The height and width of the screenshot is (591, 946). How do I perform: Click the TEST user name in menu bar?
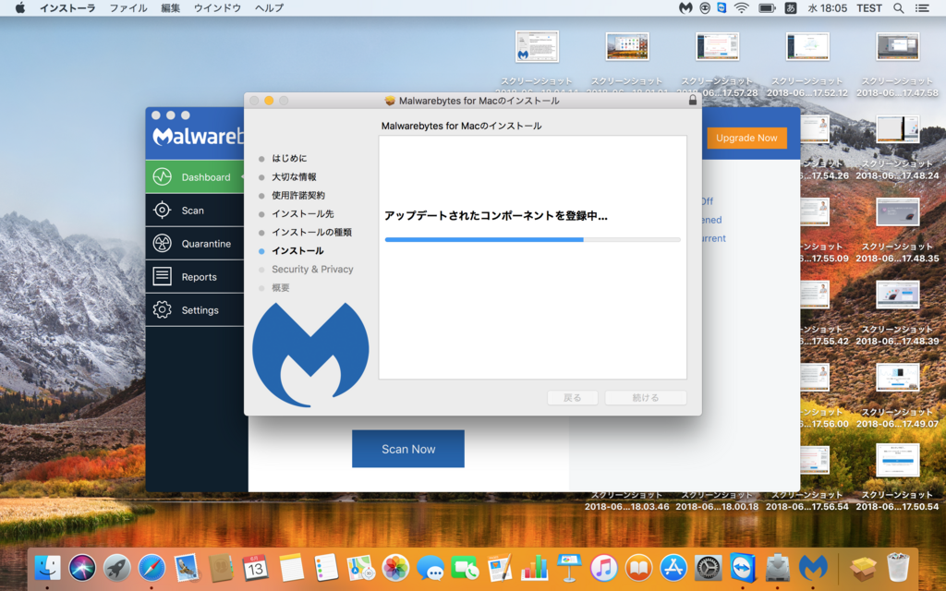(868, 7)
